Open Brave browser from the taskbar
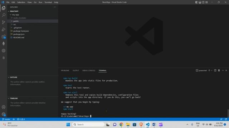The width and height of the screenshot is (229, 128). [141, 124]
